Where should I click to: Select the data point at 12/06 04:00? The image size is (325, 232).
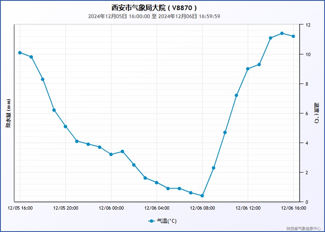[157, 183]
